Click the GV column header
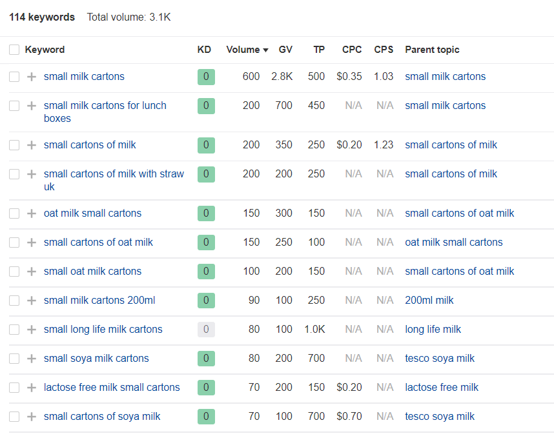This screenshot has height=436, width=554. pos(285,50)
